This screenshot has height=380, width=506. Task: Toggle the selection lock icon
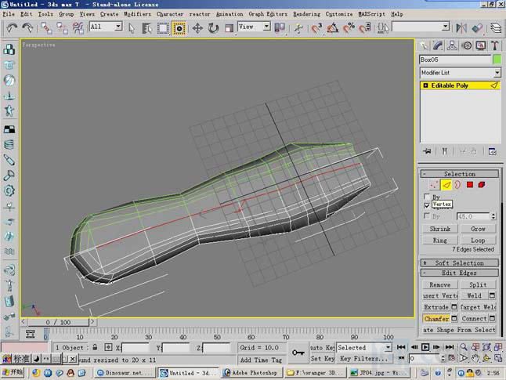(95, 347)
